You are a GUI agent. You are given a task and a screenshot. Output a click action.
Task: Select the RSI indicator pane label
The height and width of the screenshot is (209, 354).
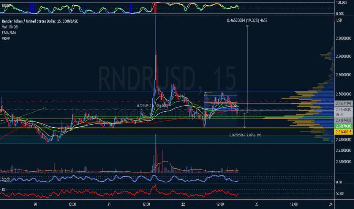(x=4, y=189)
